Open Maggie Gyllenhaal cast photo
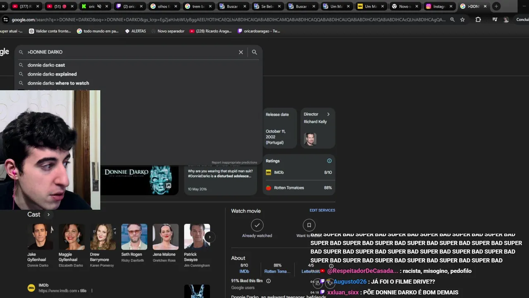 coord(71,237)
